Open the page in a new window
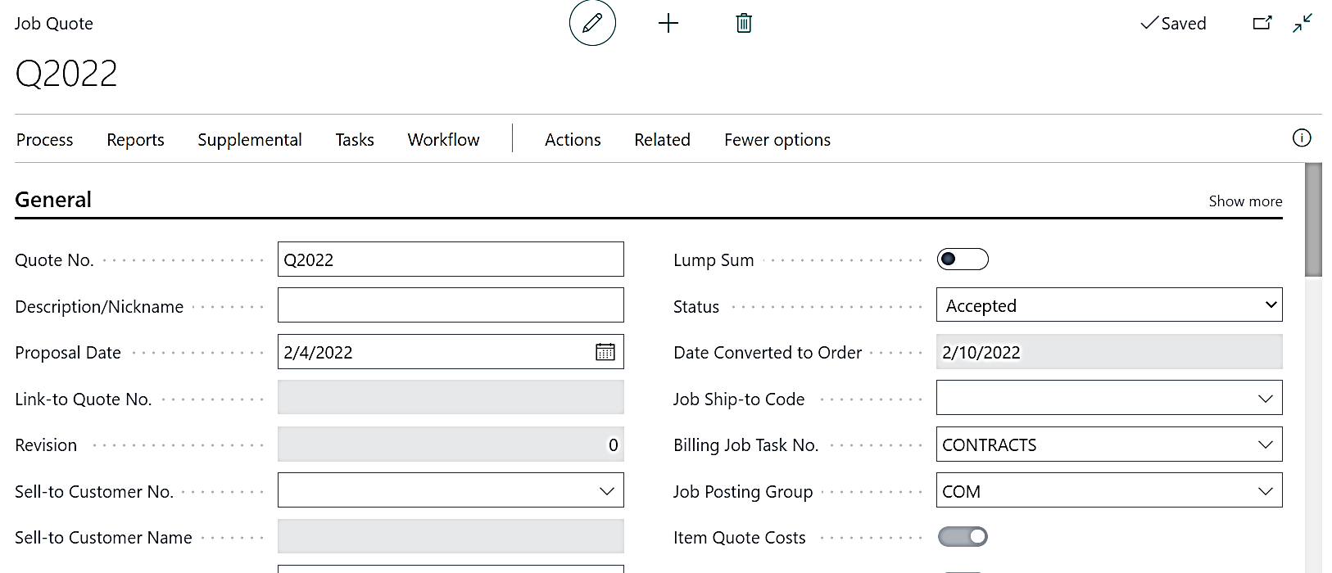 1262,23
